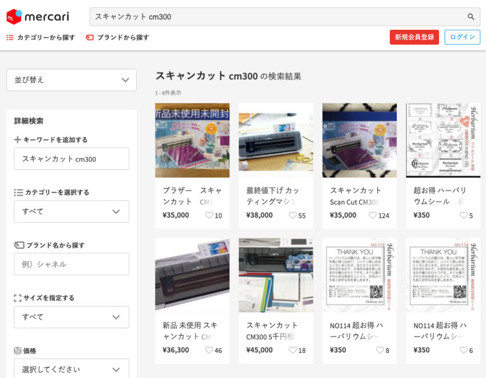The width and height of the screenshot is (486, 378).
Task: Open thumbnail of ¥45,000 CM300 item
Action: point(276,276)
